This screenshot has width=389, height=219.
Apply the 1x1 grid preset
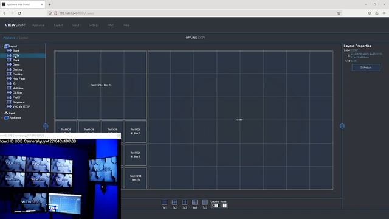164,203
